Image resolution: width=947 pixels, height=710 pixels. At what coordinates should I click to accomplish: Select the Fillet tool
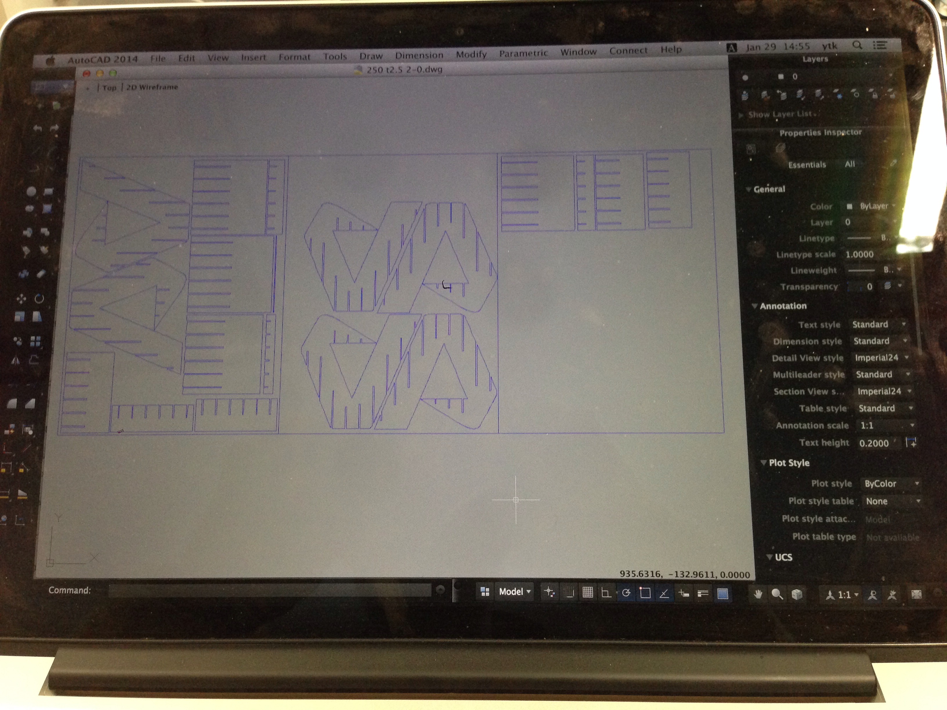12,403
